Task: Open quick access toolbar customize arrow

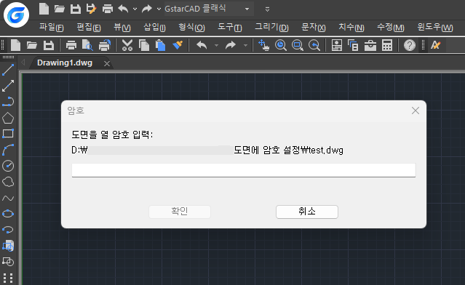Action: pyautogui.click(x=267, y=9)
